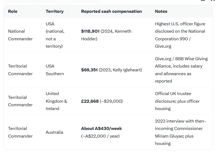218x152 pixels.
Task: Click the bookmark icon above the table
Action: [213, 1]
